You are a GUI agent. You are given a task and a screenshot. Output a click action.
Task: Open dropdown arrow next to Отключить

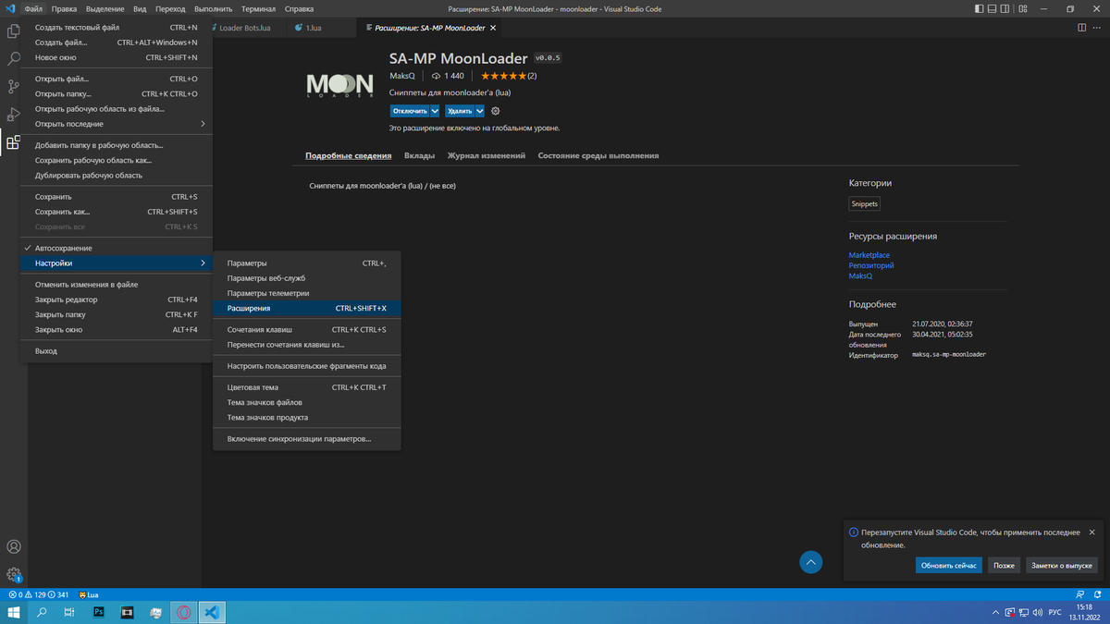[435, 111]
